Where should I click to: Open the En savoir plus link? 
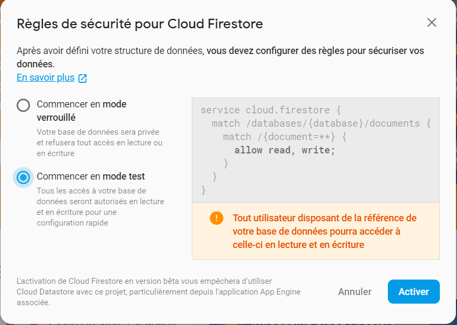pos(46,78)
